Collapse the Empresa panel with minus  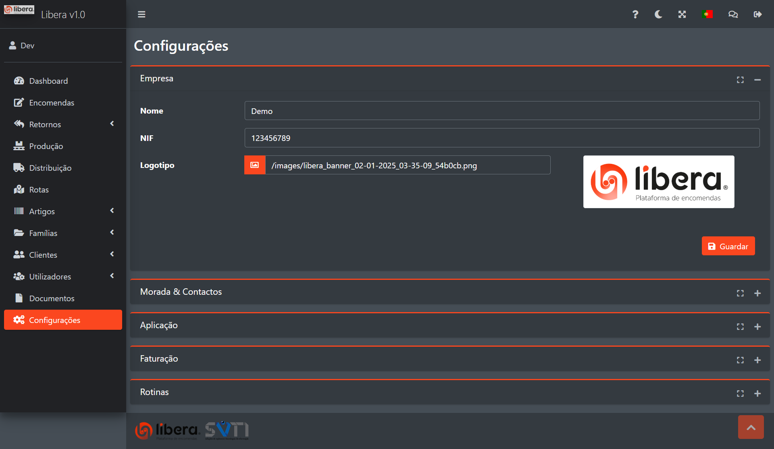[757, 80]
